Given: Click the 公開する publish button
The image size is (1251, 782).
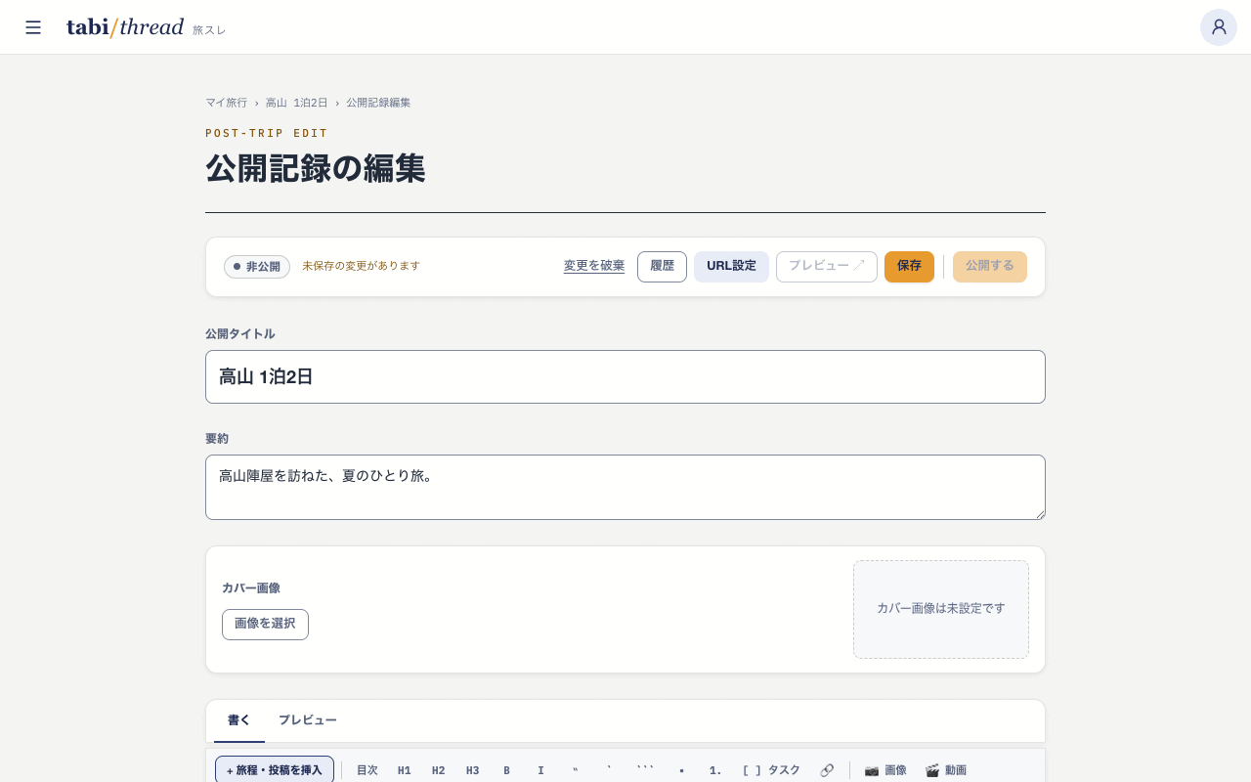Looking at the screenshot, I should [x=989, y=267].
